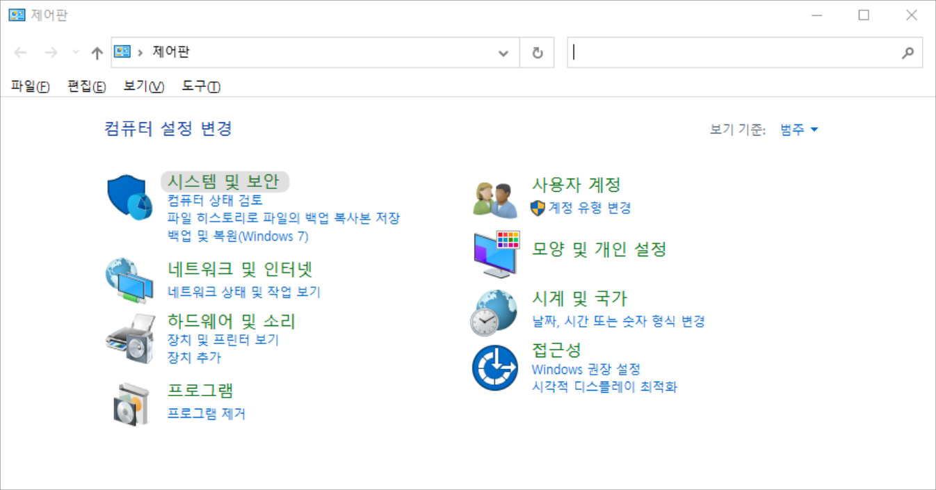Click the refresh button beside address bar

click(537, 53)
